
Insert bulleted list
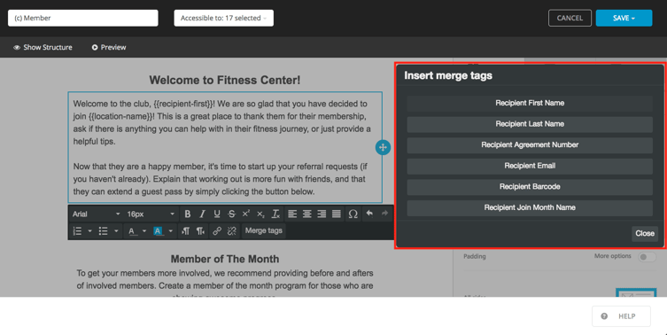point(104,231)
